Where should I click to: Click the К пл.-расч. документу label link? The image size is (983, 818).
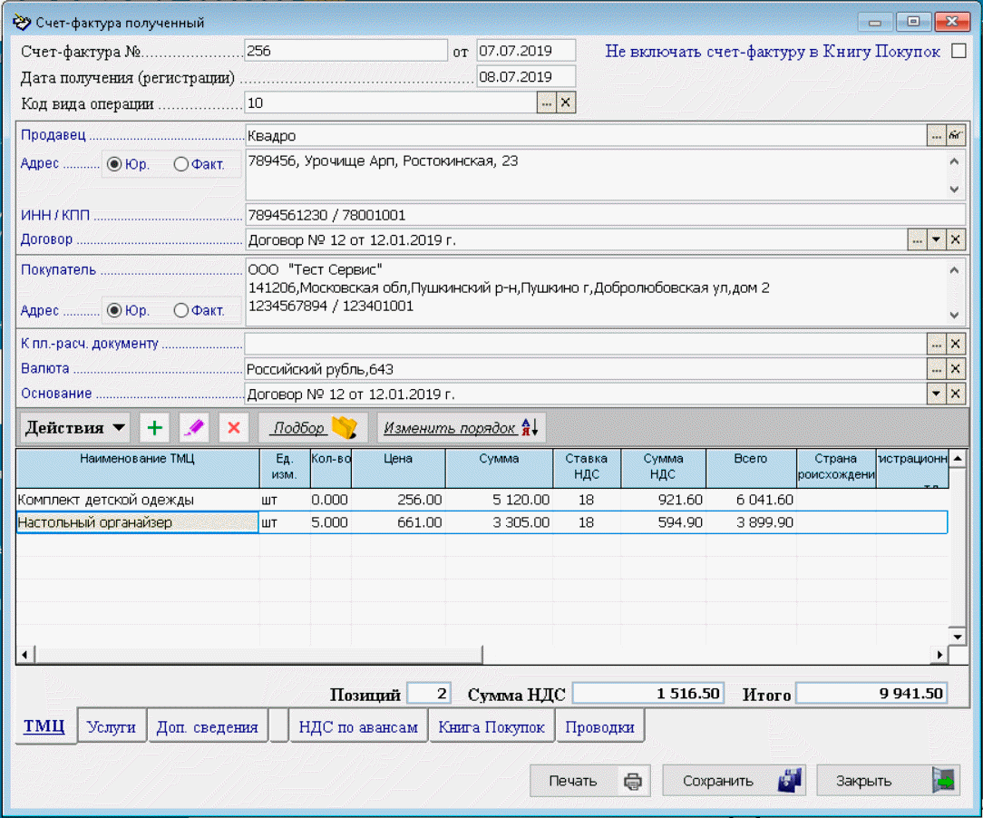pos(90,344)
